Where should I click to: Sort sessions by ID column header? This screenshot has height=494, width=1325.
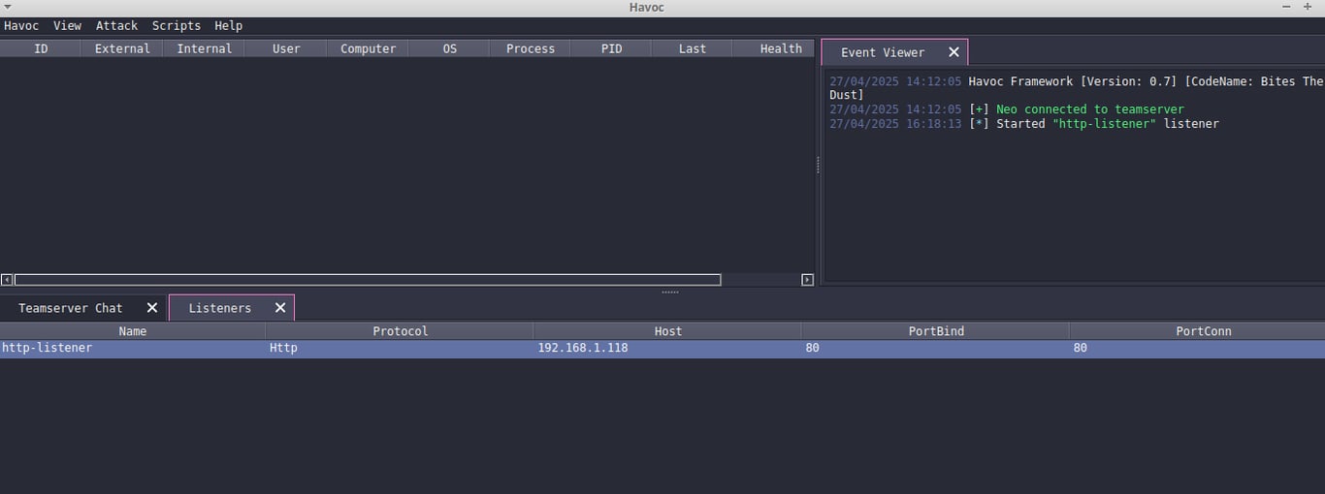[x=41, y=48]
